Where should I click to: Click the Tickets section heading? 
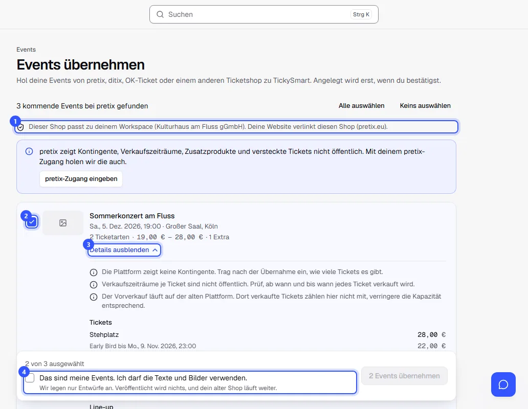(101, 322)
